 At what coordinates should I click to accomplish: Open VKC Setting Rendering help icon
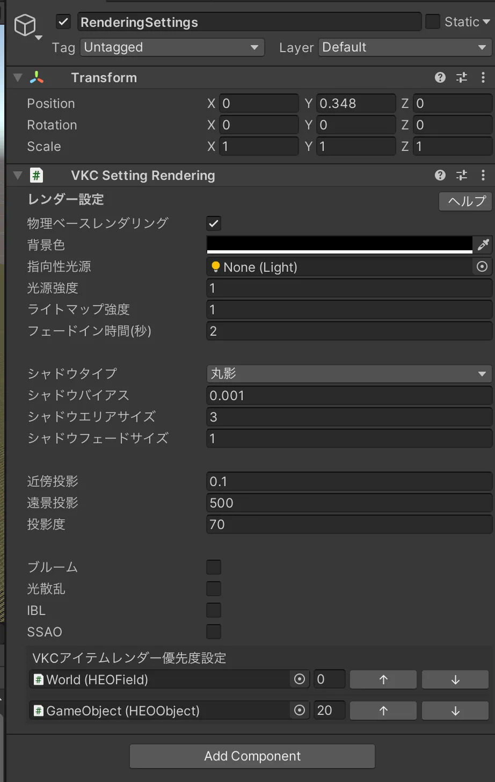coord(440,176)
